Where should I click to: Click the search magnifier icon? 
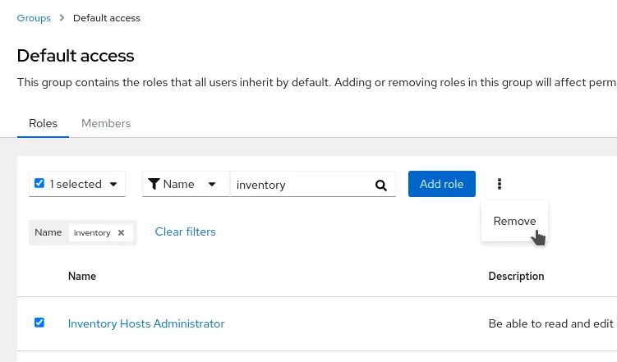380,185
